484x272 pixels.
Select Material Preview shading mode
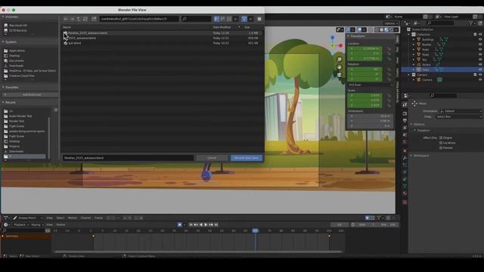coord(386,30)
